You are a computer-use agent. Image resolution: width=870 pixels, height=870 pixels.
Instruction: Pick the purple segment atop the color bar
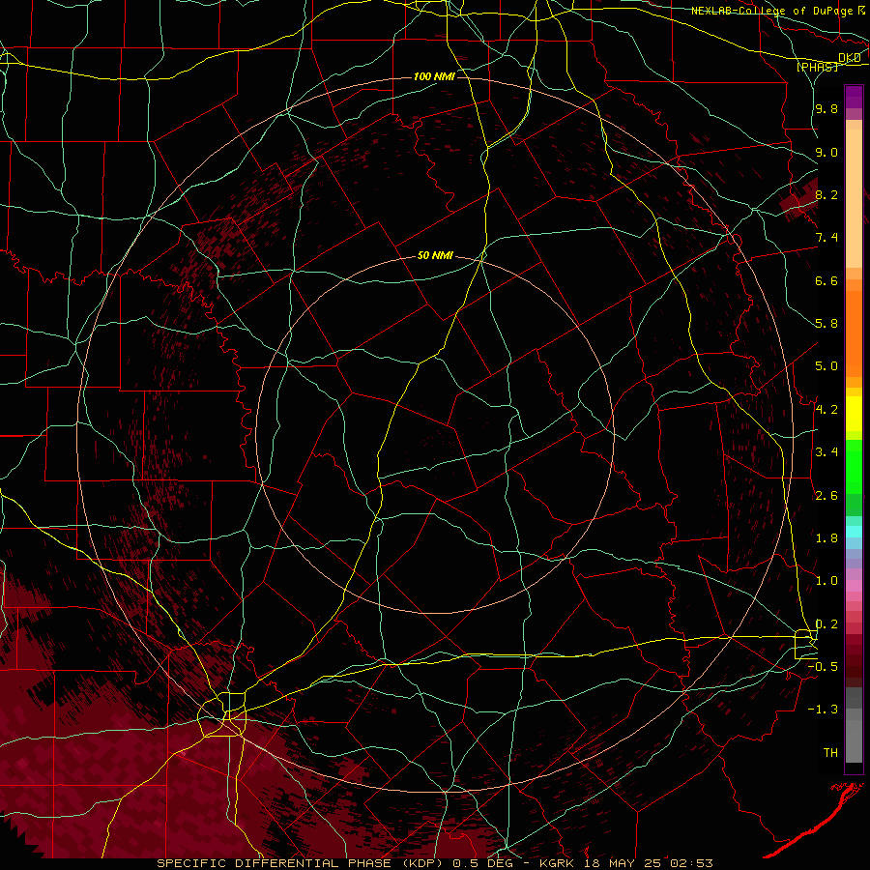[x=854, y=97]
